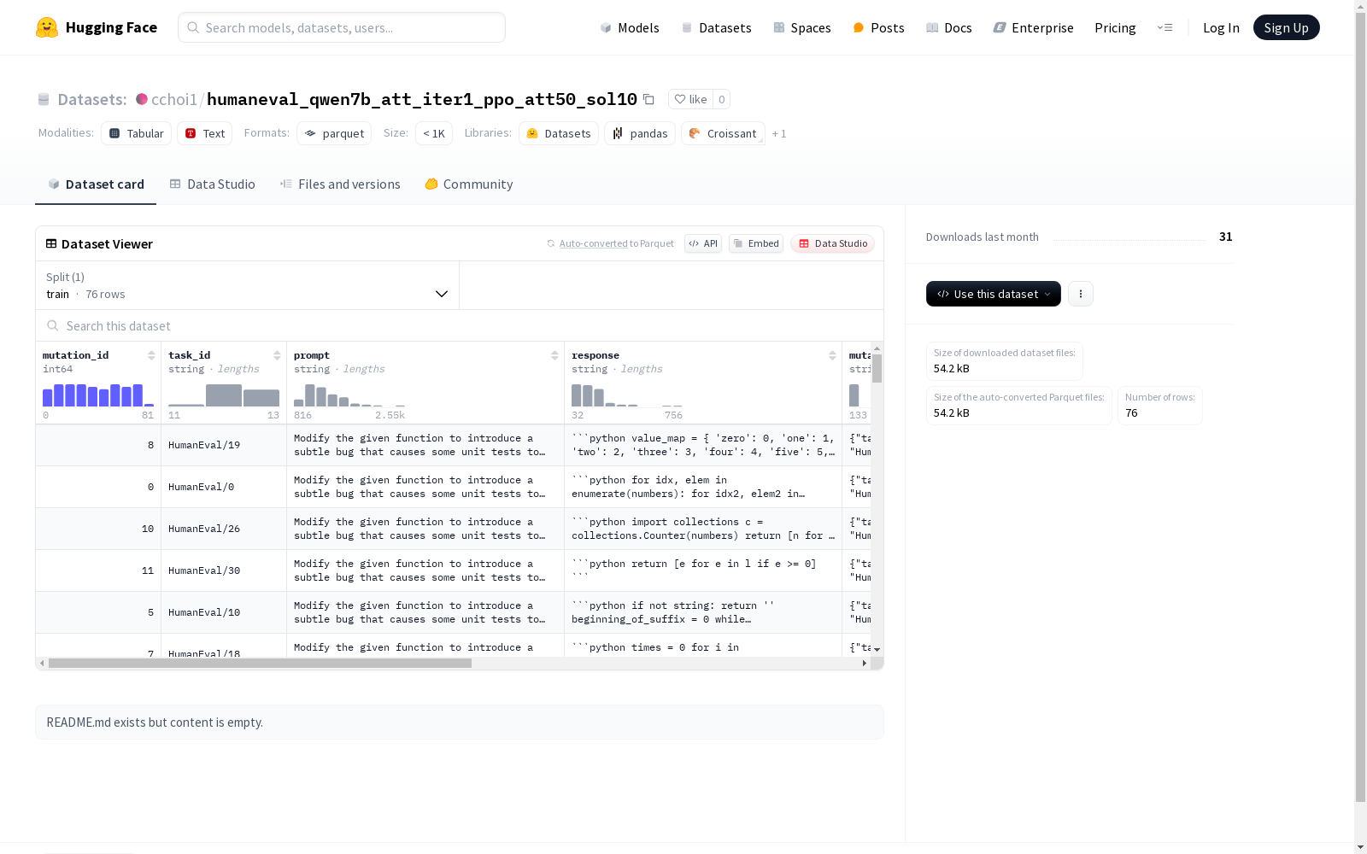Sort the response column
This screenshot has height=854, width=1367.
(832, 355)
